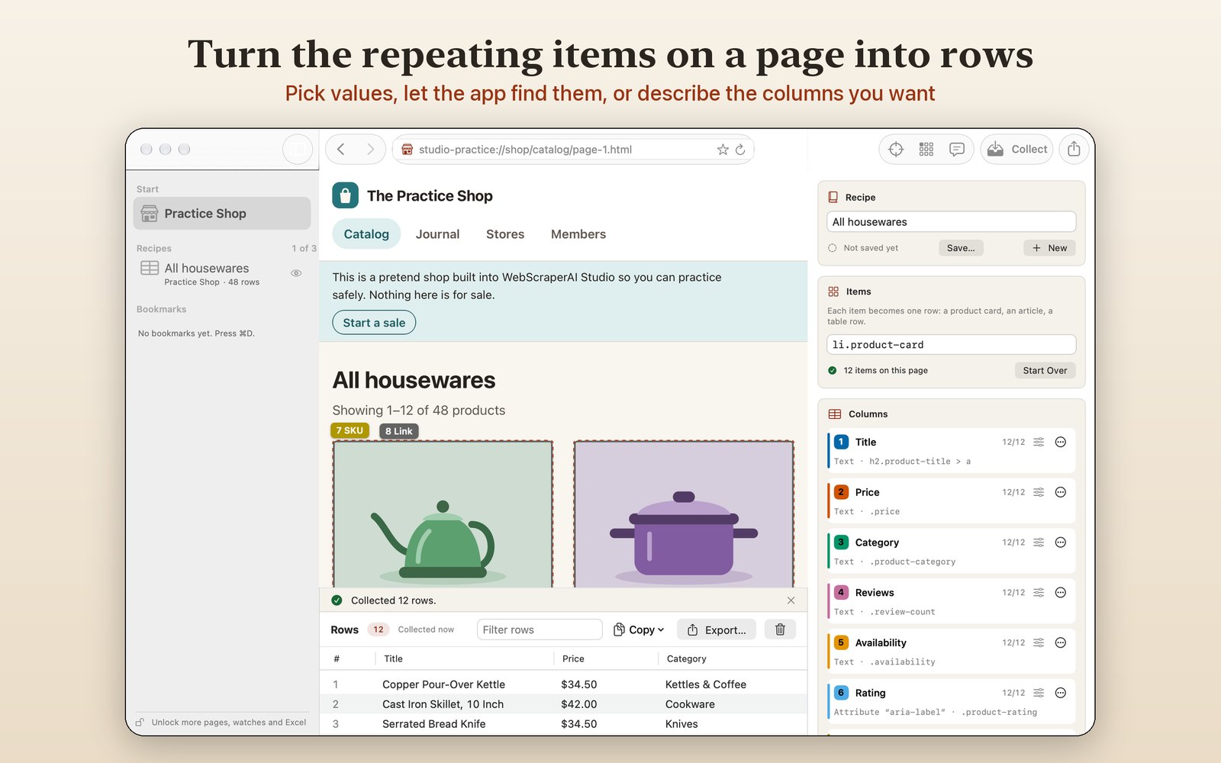Click Start Over in Items panel
This screenshot has height=763, width=1221.
click(1045, 371)
